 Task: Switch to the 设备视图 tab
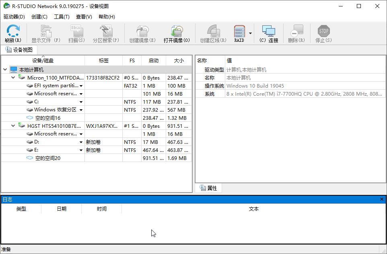click(x=19, y=50)
